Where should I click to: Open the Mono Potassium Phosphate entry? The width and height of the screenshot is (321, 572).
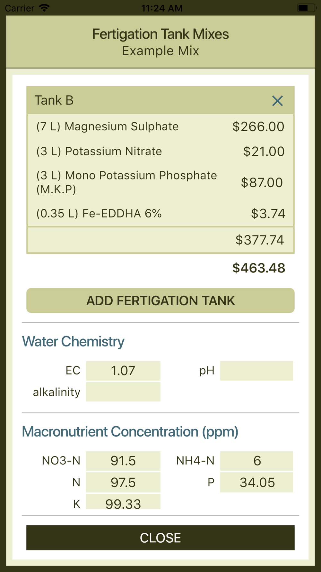tap(160, 182)
